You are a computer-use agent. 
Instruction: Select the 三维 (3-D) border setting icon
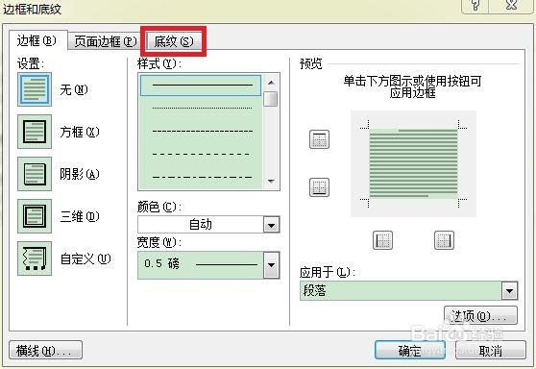point(35,216)
